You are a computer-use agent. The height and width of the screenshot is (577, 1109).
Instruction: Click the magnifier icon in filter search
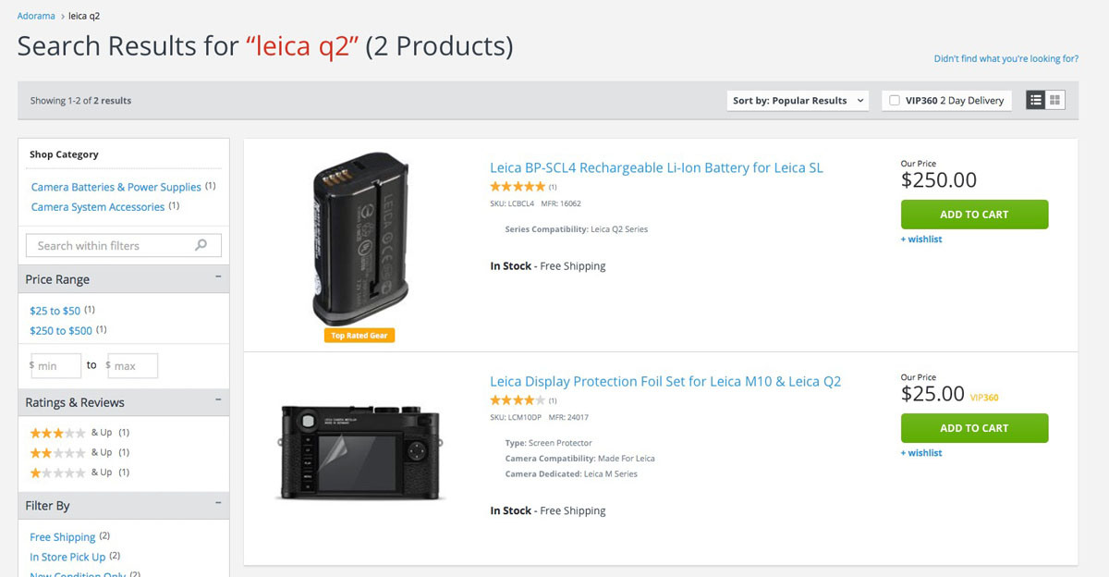[x=201, y=245]
